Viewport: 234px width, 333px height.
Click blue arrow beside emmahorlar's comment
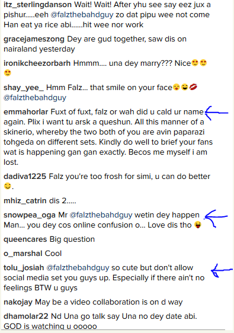click(x=217, y=113)
